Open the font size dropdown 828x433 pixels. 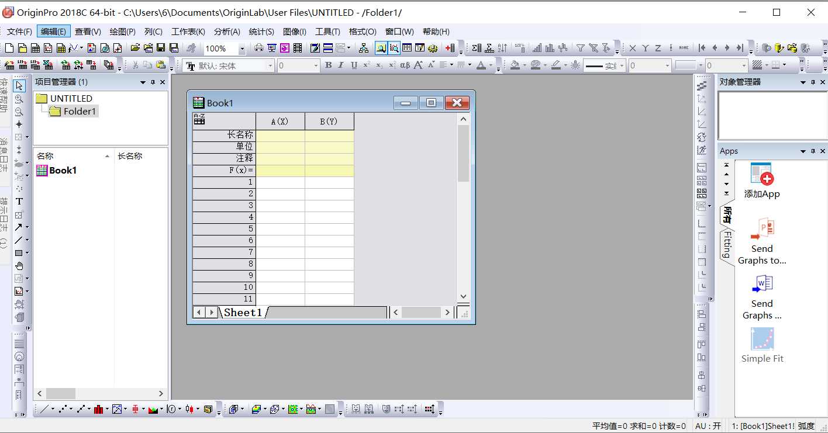click(316, 65)
